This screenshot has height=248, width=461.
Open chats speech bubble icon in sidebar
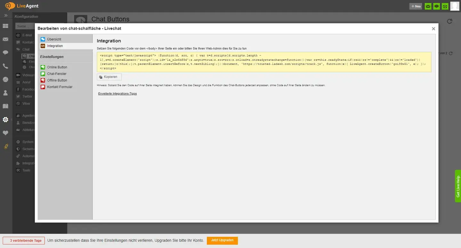(5, 53)
